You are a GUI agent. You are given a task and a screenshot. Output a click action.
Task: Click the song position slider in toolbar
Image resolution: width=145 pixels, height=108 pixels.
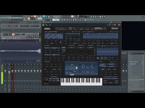(x=68, y=16)
